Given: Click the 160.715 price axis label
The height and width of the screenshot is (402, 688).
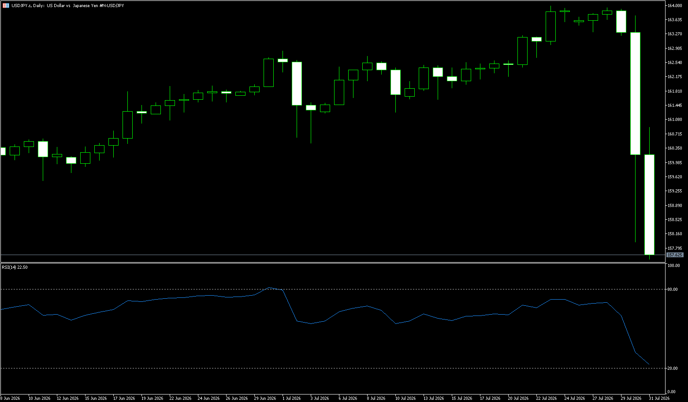Looking at the screenshot, I should (x=675, y=134).
